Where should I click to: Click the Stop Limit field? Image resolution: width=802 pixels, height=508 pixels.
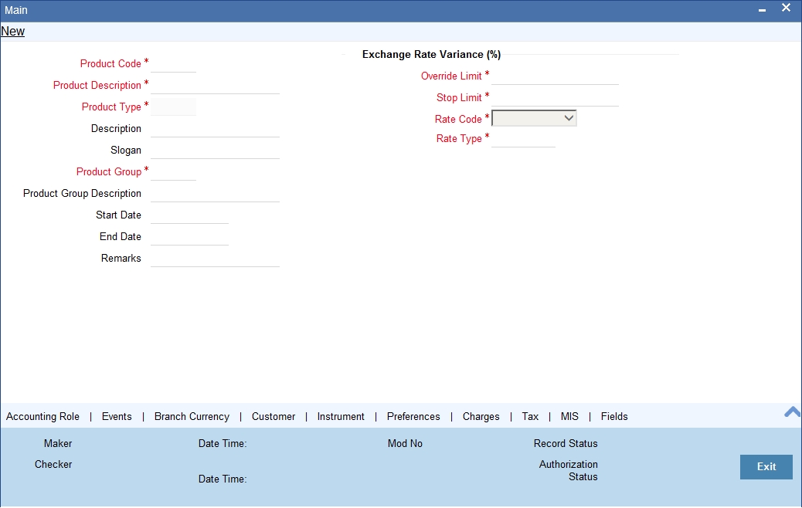[555, 98]
